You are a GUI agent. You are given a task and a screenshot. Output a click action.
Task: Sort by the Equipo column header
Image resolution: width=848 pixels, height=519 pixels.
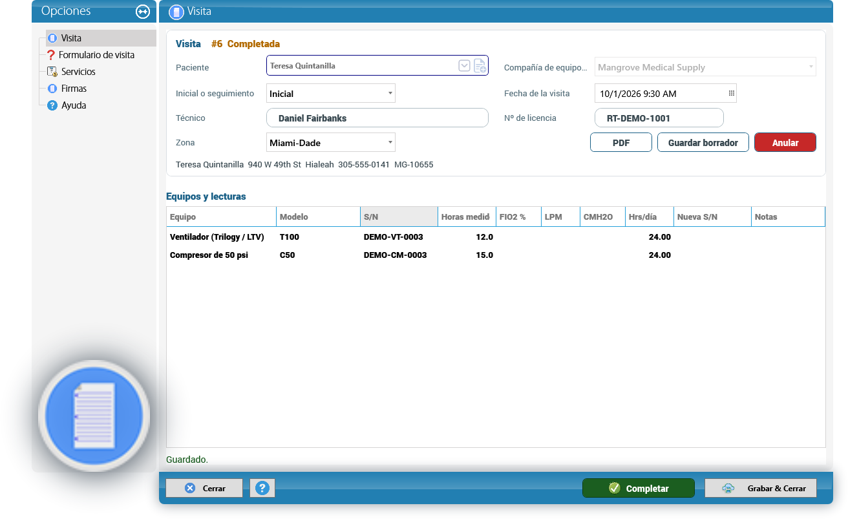pos(221,217)
